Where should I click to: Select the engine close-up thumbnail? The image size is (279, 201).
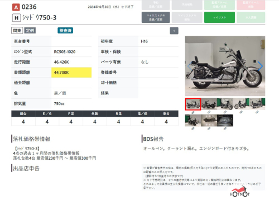click(209, 121)
